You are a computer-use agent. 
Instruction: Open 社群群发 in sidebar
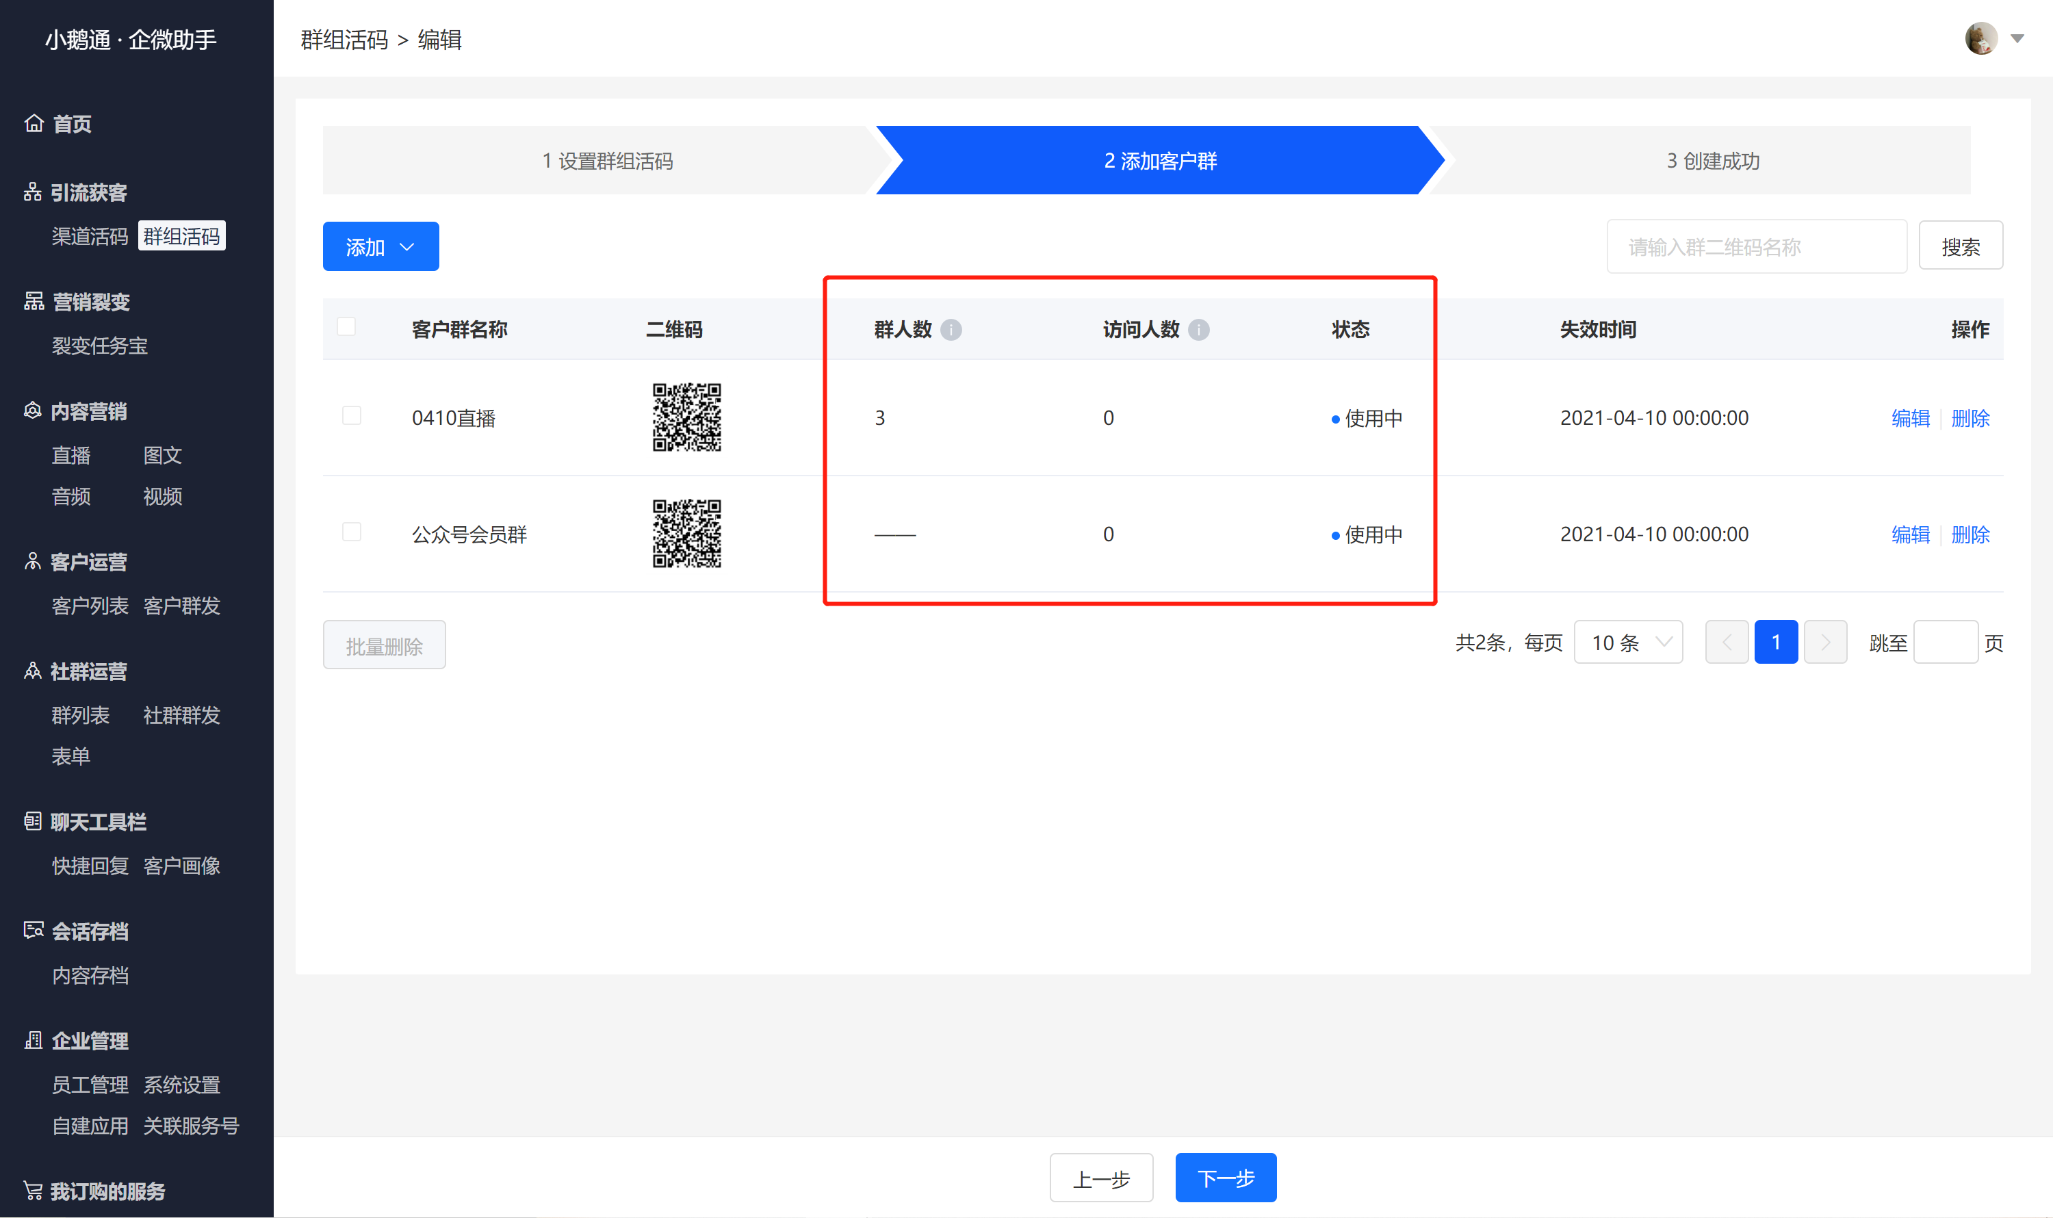tap(181, 715)
